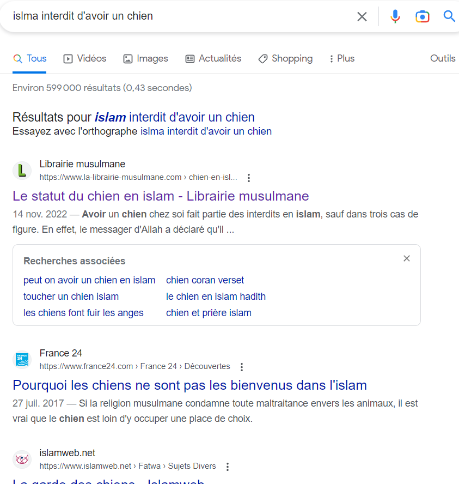Search 'peut on avoir un chien en islam'
Image resolution: width=459 pixels, height=484 pixels.
click(89, 280)
